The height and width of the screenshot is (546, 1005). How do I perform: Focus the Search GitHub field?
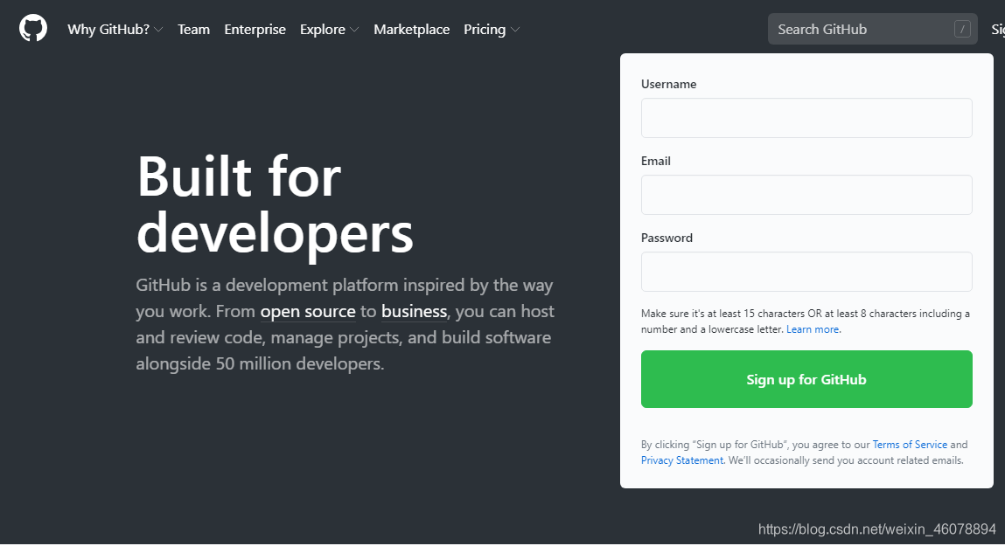click(872, 29)
